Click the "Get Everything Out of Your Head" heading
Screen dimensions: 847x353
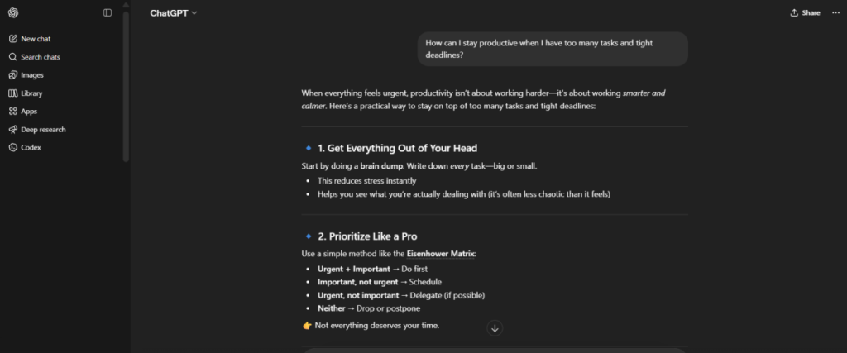click(x=397, y=149)
